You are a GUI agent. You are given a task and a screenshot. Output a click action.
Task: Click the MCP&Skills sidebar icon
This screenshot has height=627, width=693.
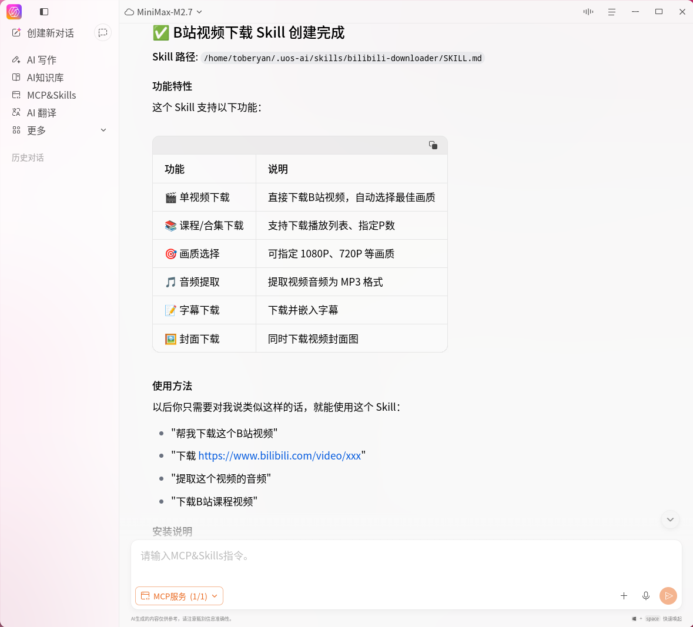coord(16,95)
